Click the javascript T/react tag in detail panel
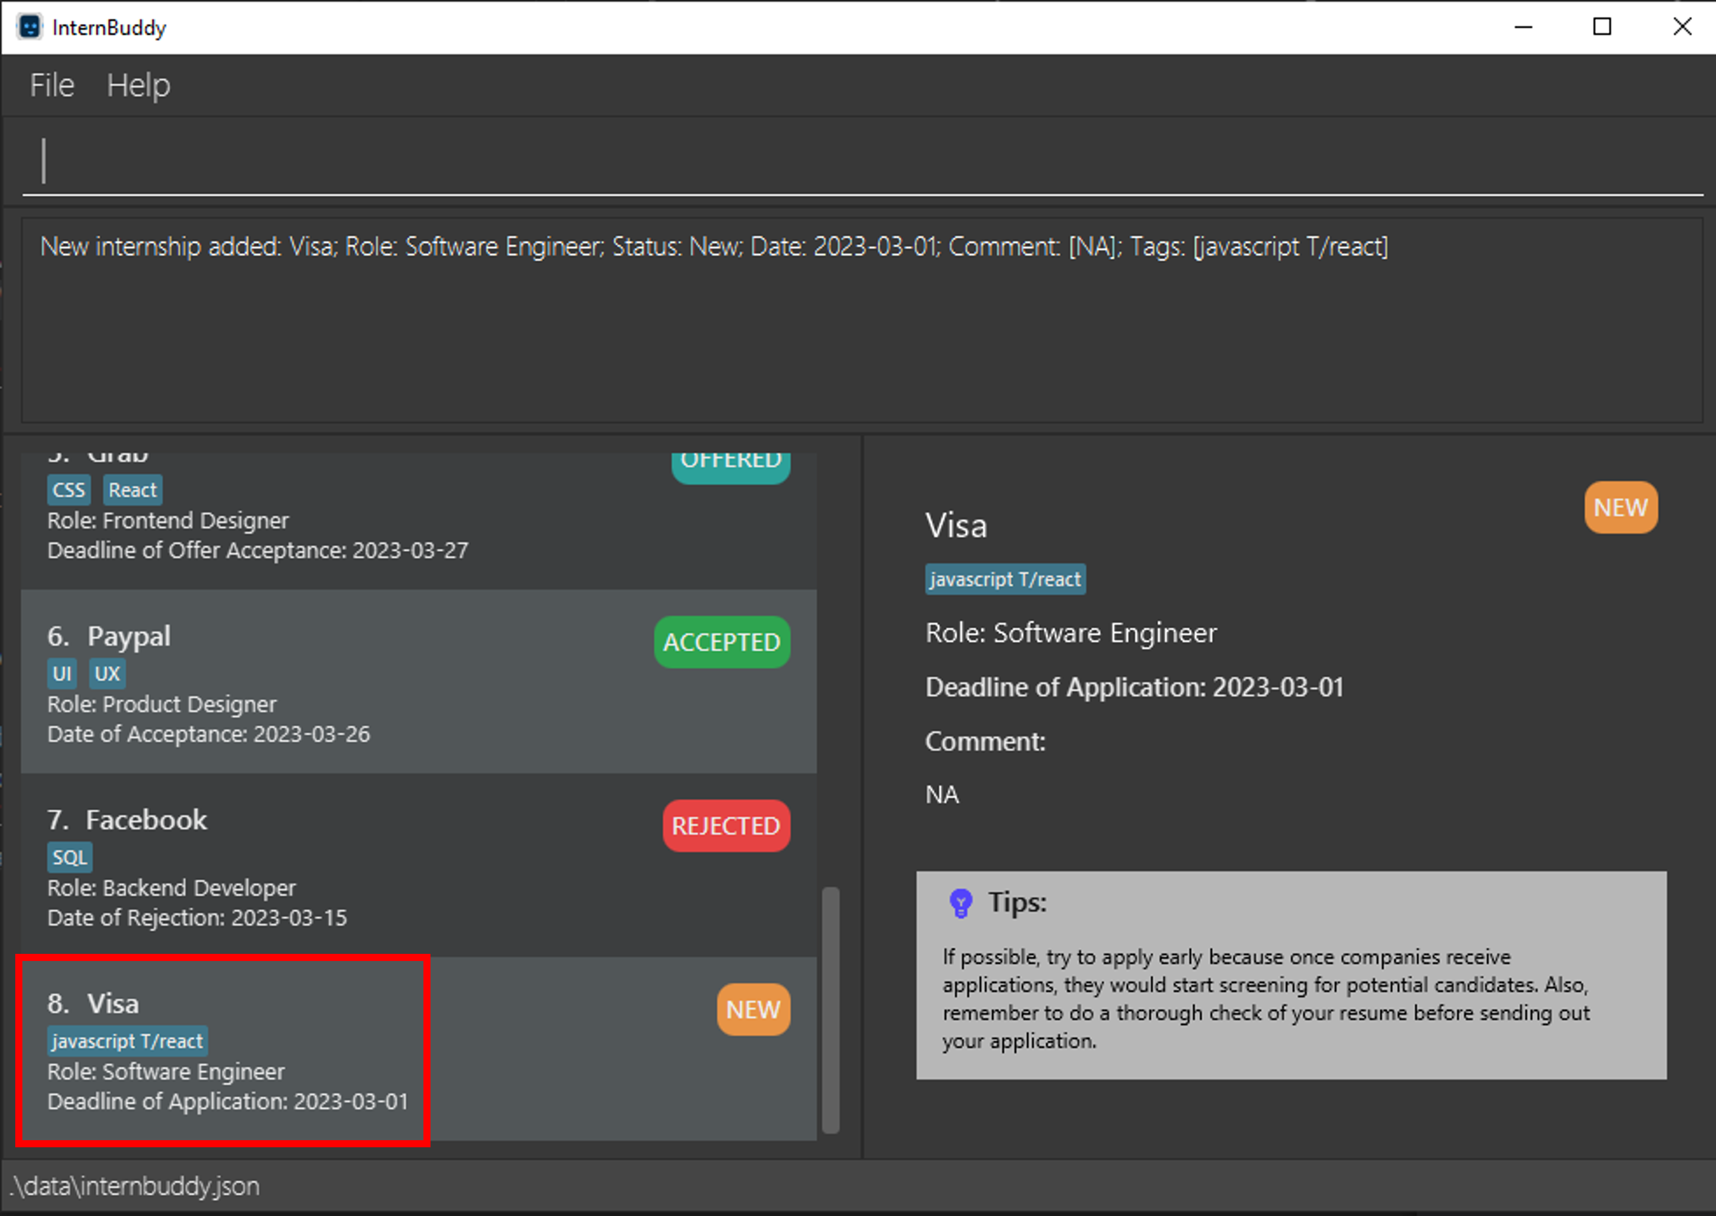The image size is (1716, 1216). [x=1005, y=579]
